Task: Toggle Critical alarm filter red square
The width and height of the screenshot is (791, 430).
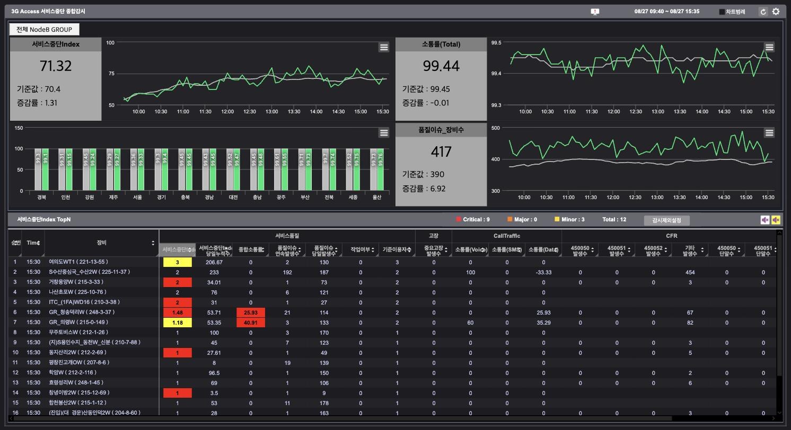Action: tap(459, 219)
